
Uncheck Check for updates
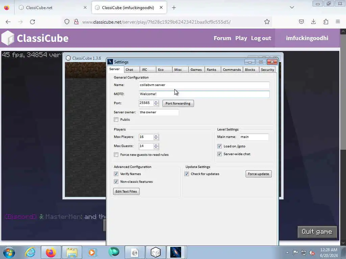click(x=187, y=174)
